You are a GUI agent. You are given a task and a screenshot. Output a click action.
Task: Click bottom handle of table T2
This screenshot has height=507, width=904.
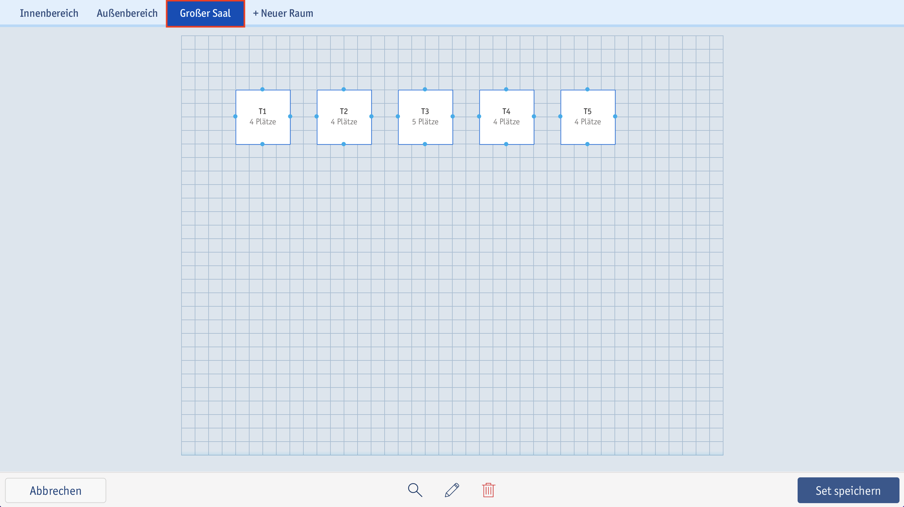tap(344, 144)
